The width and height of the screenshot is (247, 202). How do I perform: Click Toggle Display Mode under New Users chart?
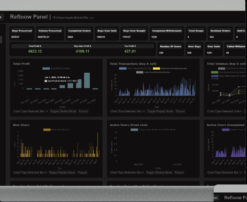click(x=62, y=173)
